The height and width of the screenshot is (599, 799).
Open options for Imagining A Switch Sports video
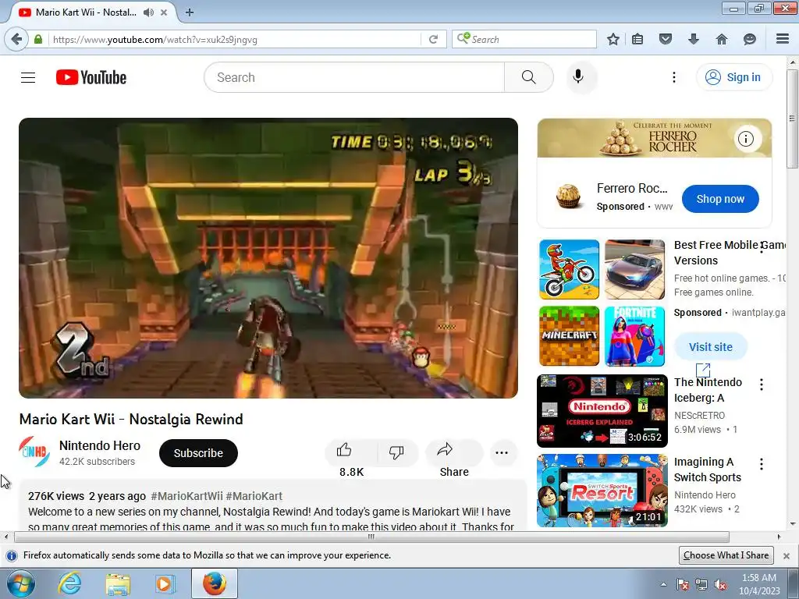tap(762, 464)
